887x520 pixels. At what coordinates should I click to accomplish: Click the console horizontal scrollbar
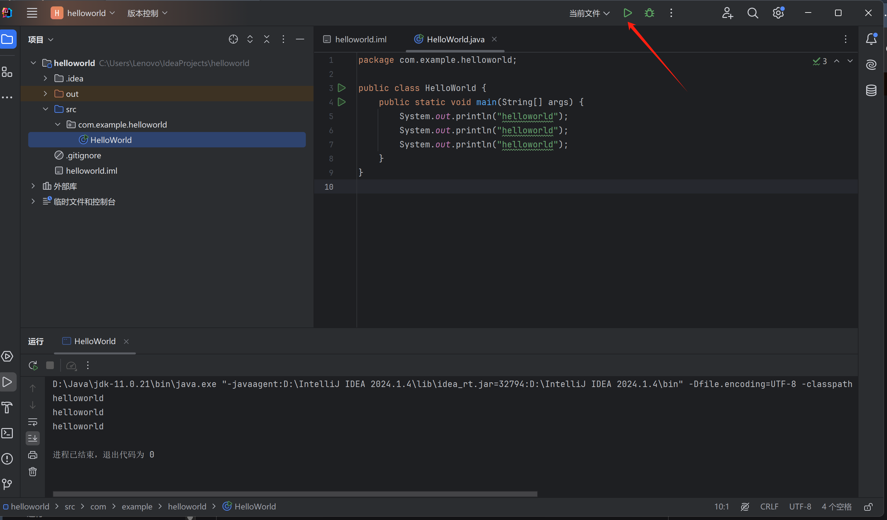(x=295, y=494)
